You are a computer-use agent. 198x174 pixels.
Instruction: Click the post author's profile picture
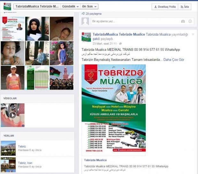[86, 37]
